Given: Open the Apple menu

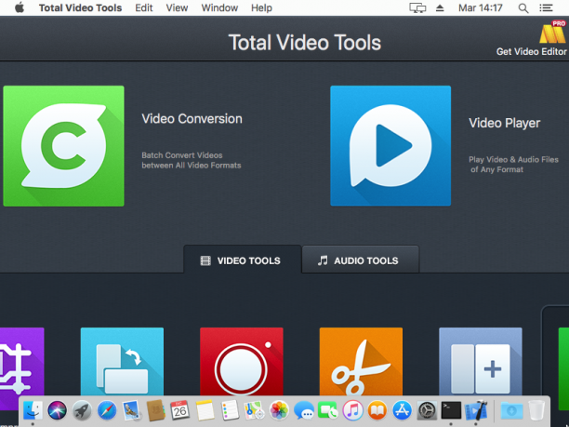Looking at the screenshot, I should tap(20, 7).
